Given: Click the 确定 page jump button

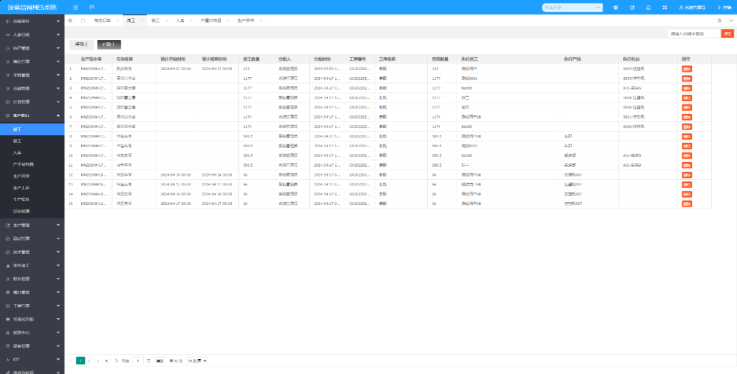Looking at the screenshot, I should 160,361.
